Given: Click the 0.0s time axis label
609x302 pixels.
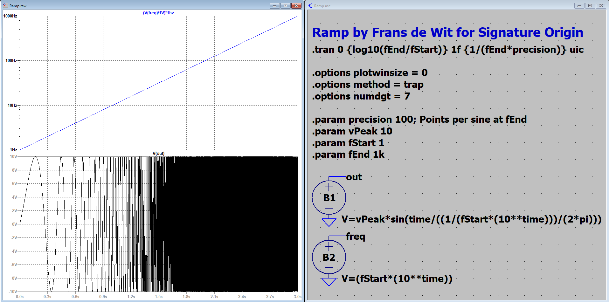Looking at the screenshot, I should pyautogui.click(x=20, y=297).
